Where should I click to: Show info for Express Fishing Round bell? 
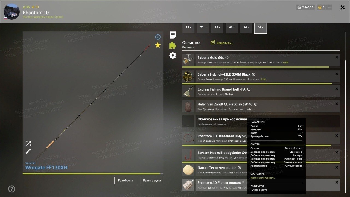249,89
